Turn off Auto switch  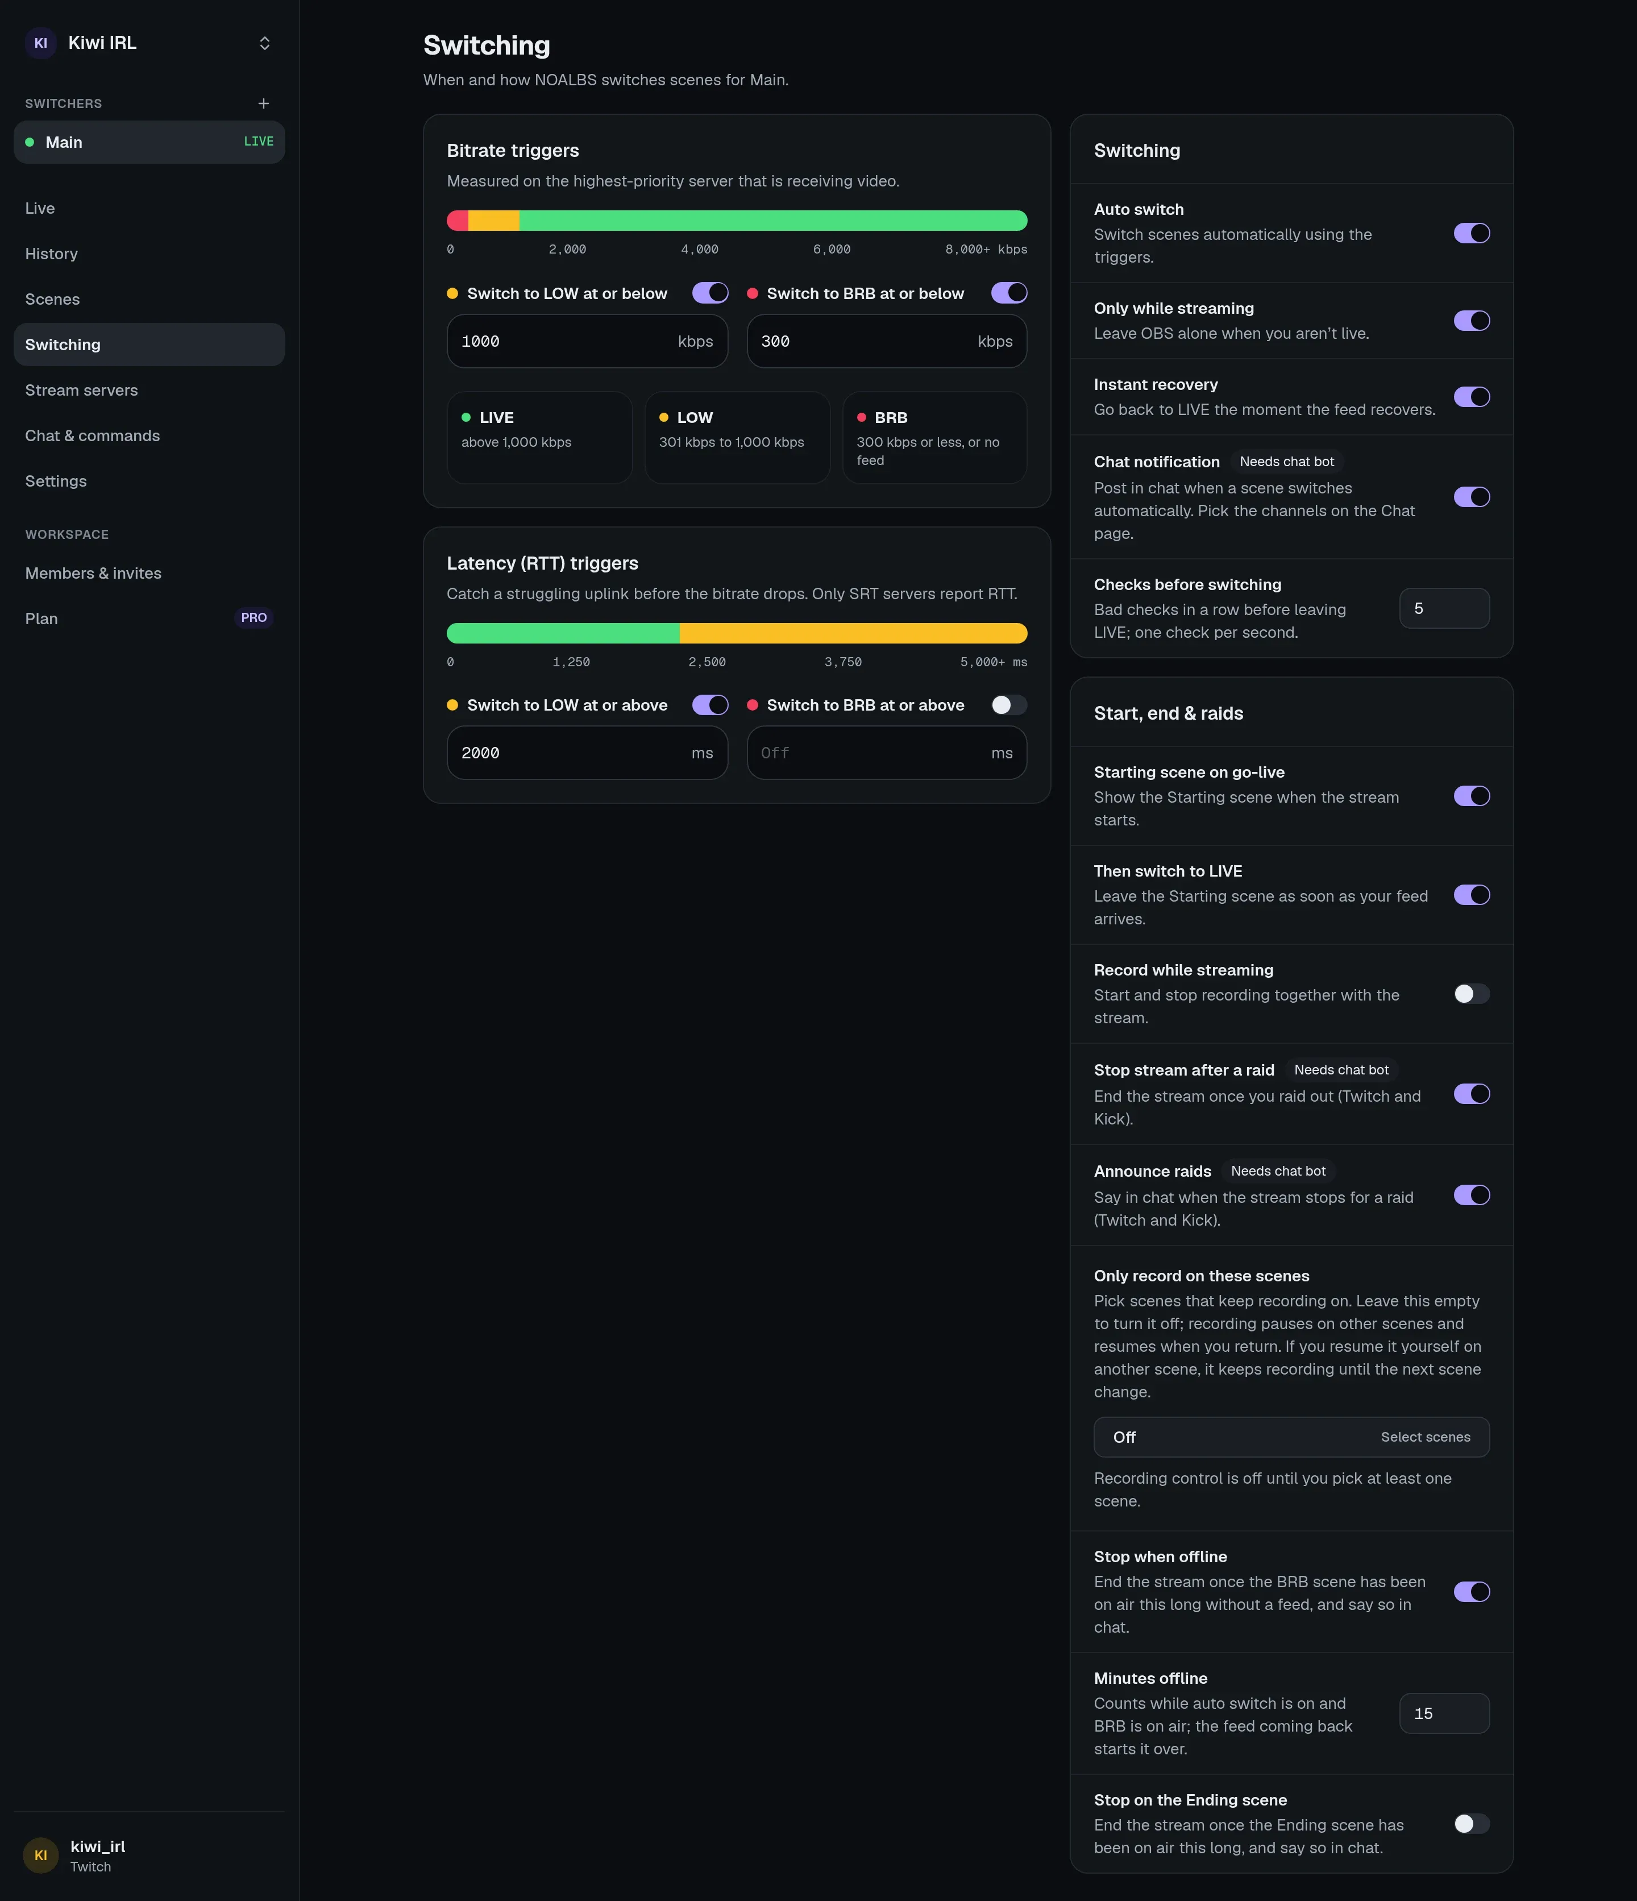(1471, 233)
